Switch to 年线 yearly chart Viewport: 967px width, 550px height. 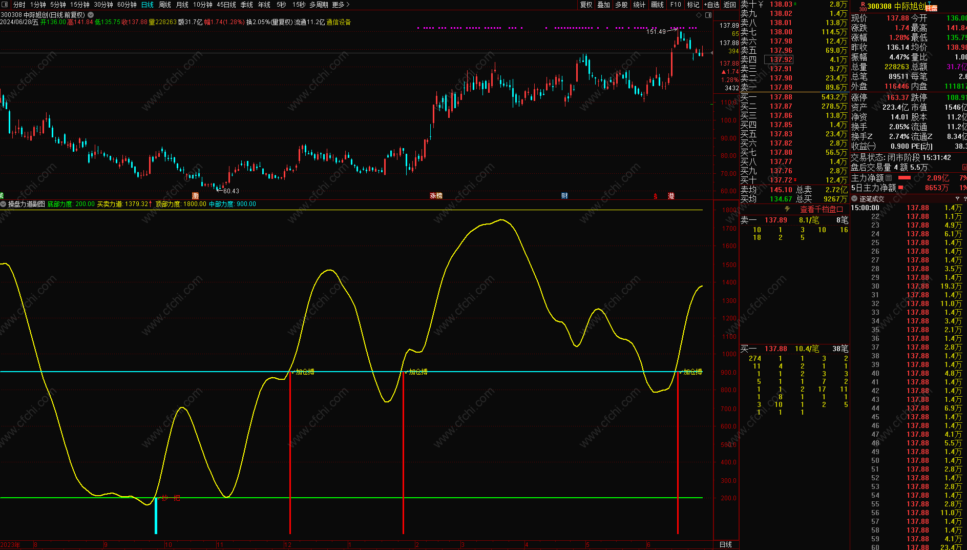264,5
